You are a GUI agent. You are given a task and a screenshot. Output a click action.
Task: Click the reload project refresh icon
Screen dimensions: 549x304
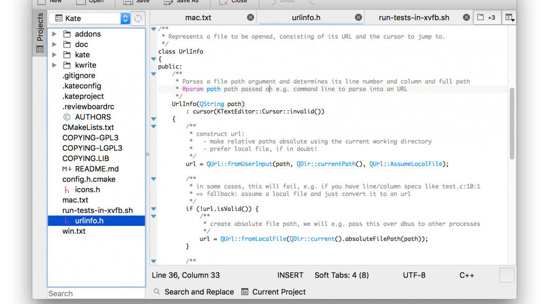tap(138, 18)
